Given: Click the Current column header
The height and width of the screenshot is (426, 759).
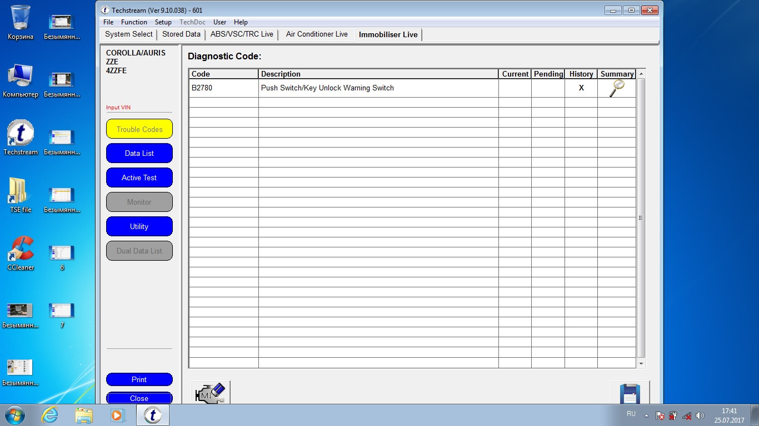Looking at the screenshot, I should pos(515,74).
